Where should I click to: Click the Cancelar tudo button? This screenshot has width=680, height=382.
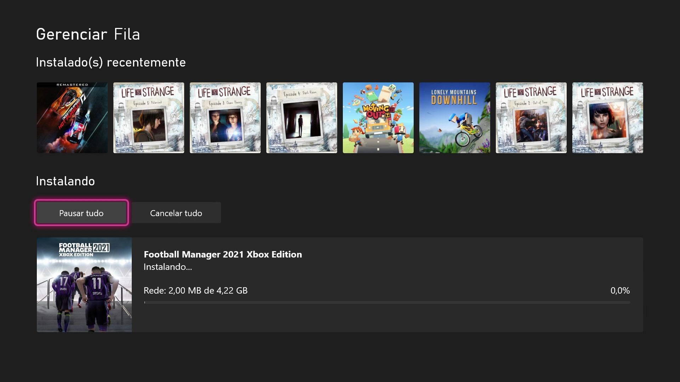click(x=176, y=213)
